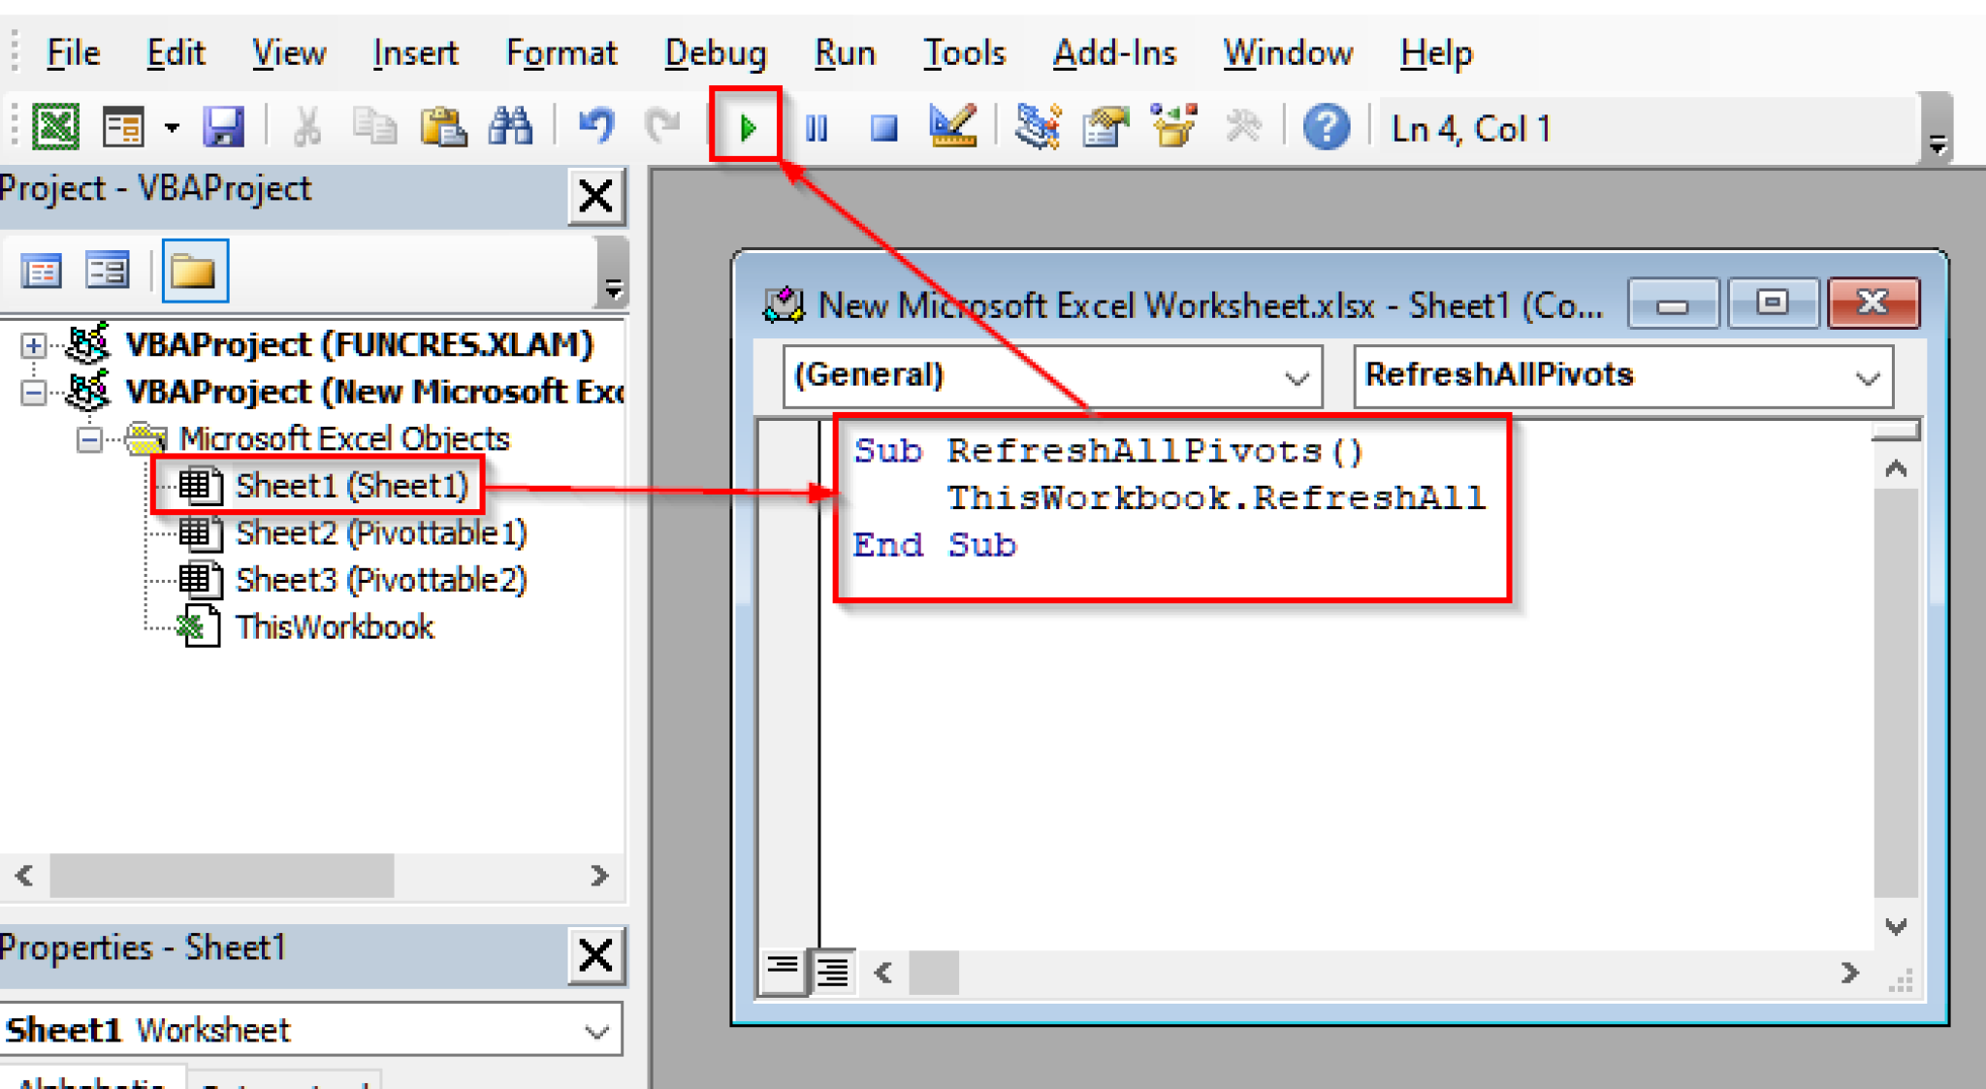Open the (General) object dropdown
Image resolution: width=1986 pixels, height=1089 pixels.
pos(1297,377)
